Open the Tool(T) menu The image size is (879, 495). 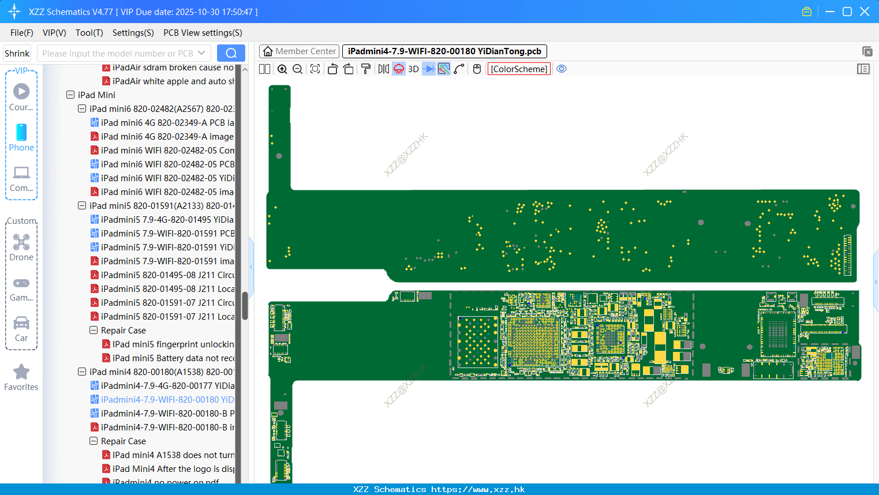click(x=89, y=33)
